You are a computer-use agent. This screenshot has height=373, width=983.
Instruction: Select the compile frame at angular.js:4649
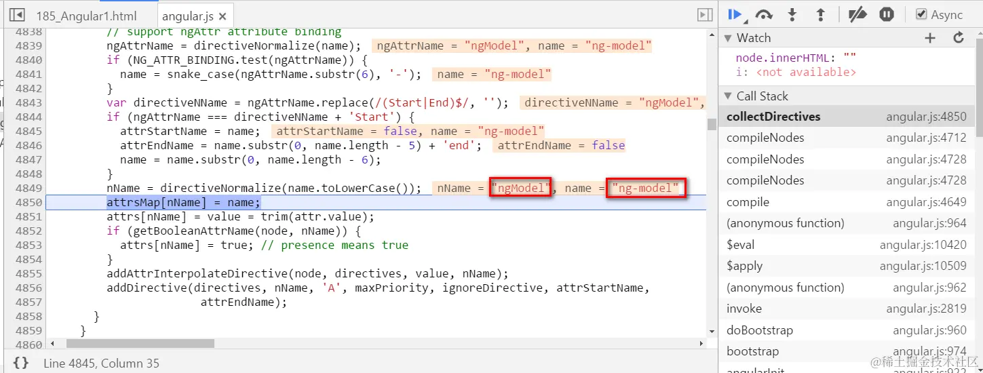pos(847,202)
